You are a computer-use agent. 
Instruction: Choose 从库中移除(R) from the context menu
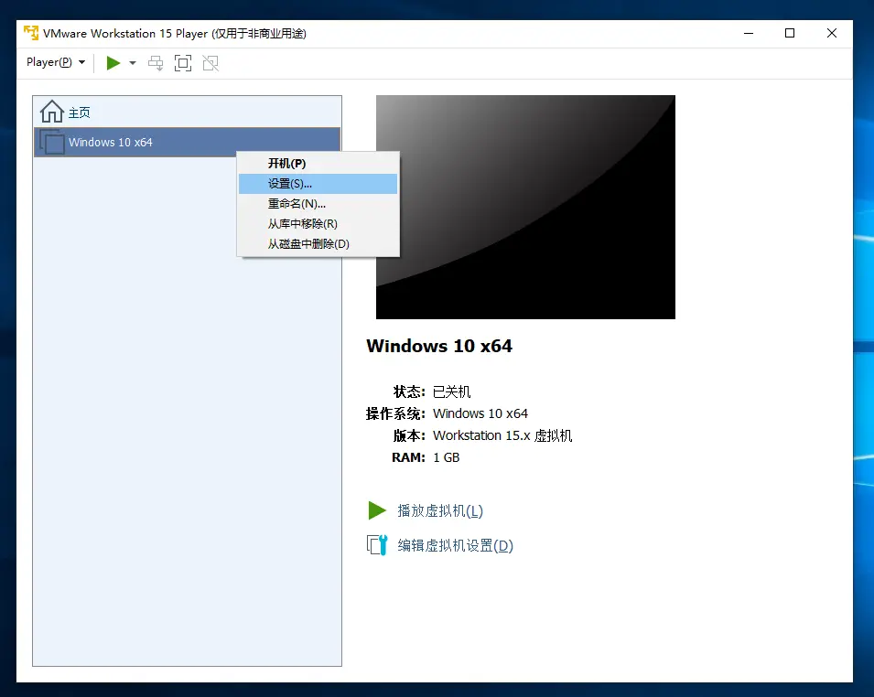tap(318, 223)
